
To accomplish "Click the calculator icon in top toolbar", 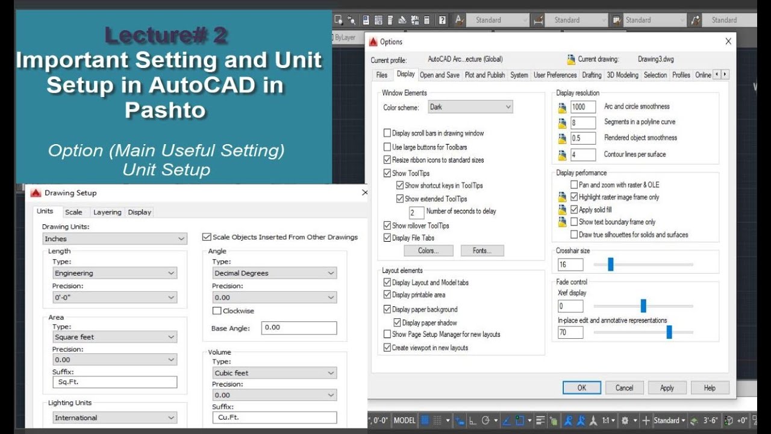I will pos(426,20).
